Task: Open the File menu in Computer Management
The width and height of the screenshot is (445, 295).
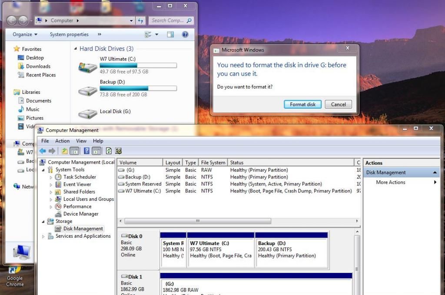Action: [x=45, y=141]
